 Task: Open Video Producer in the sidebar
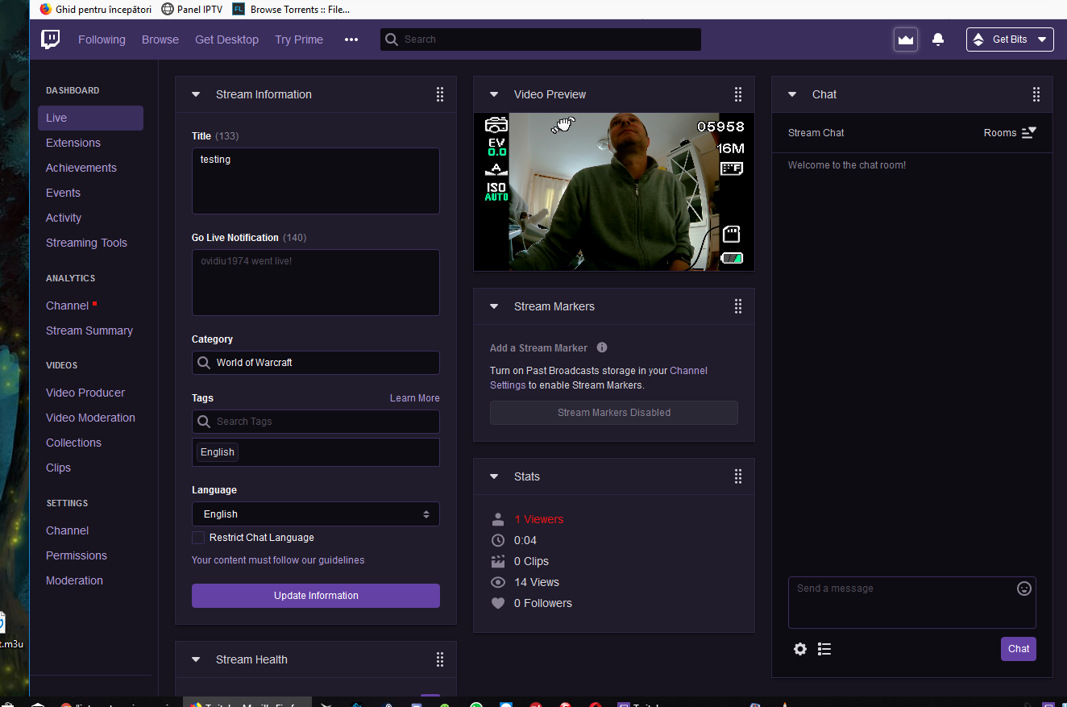tap(85, 393)
